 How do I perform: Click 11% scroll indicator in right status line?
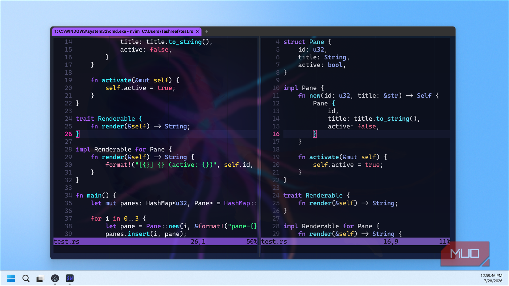click(x=445, y=242)
